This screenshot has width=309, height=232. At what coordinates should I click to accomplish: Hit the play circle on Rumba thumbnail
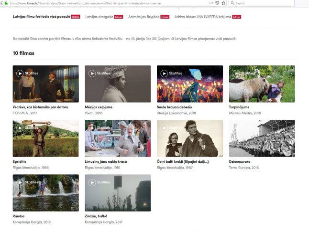pos(20,182)
